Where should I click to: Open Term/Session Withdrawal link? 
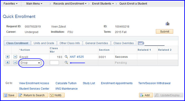pyautogui.click(x=154, y=83)
